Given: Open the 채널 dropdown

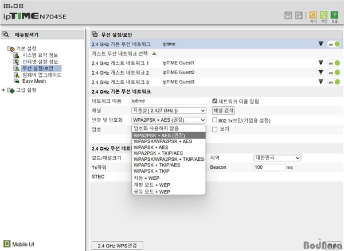Looking at the screenshot, I should pos(169,110).
